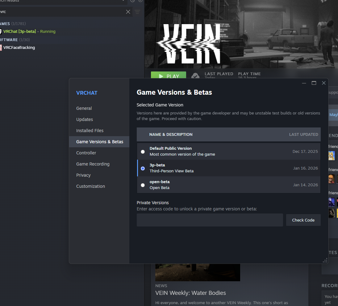The height and width of the screenshot is (306, 338).
Task: Switch to the Controller settings section
Action: [86, 153]
